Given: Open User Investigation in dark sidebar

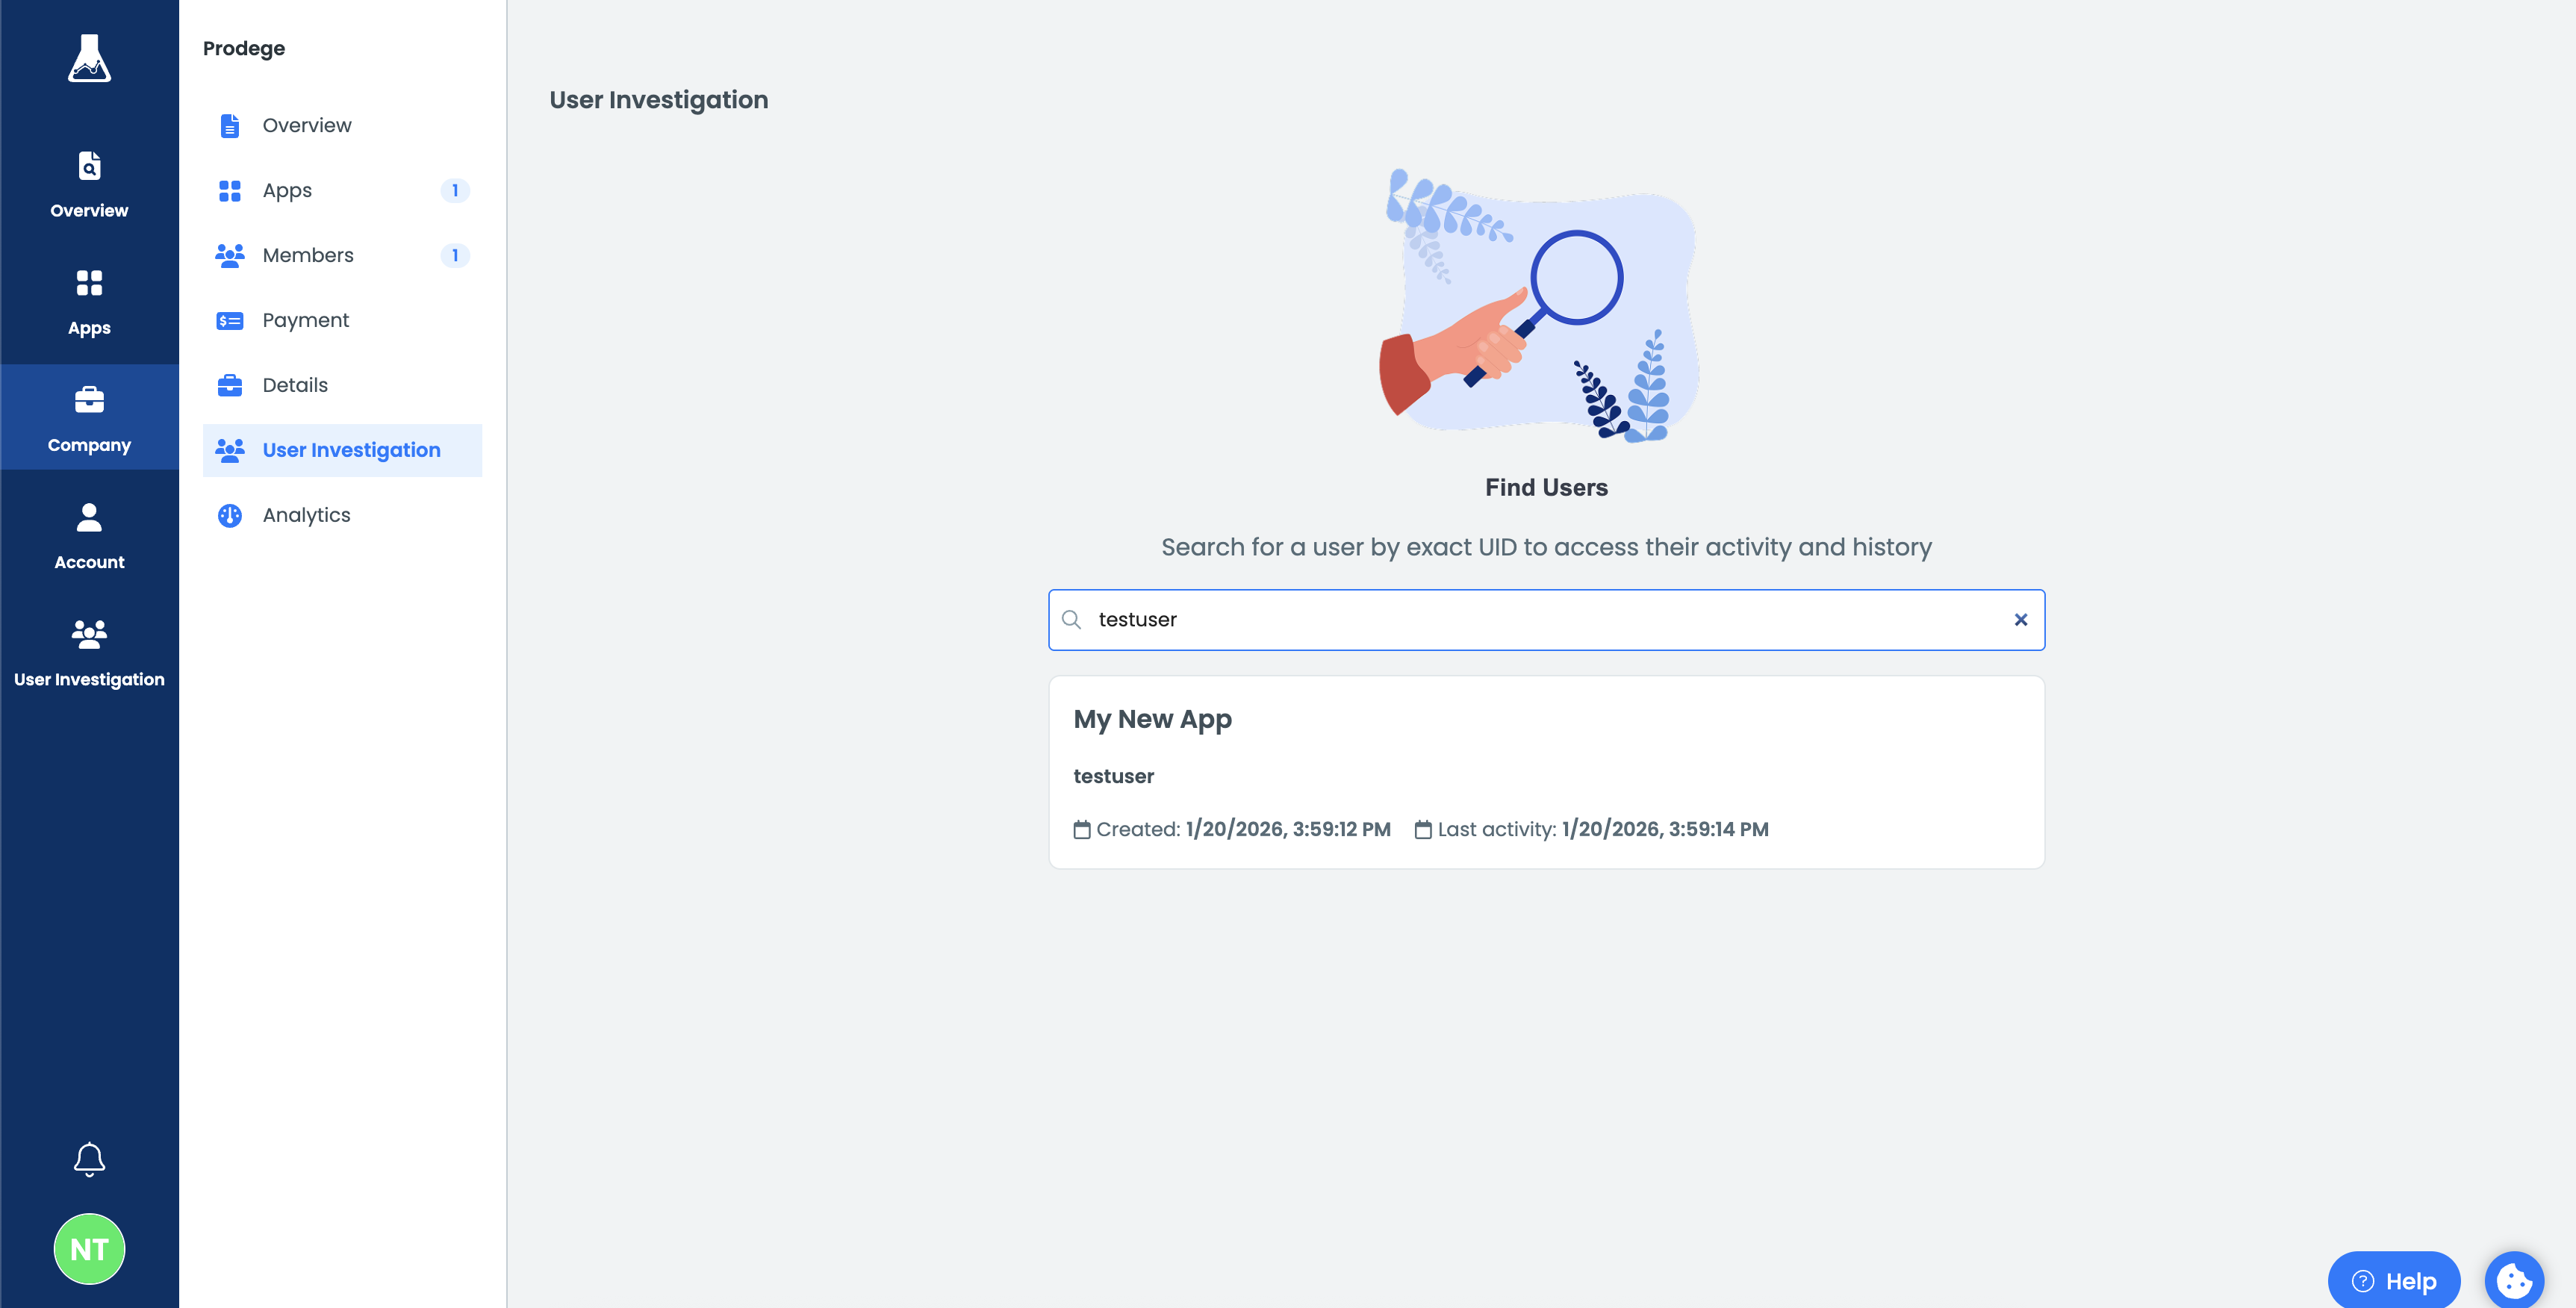Looking at the screenshot, I should (x=89, y=652).
